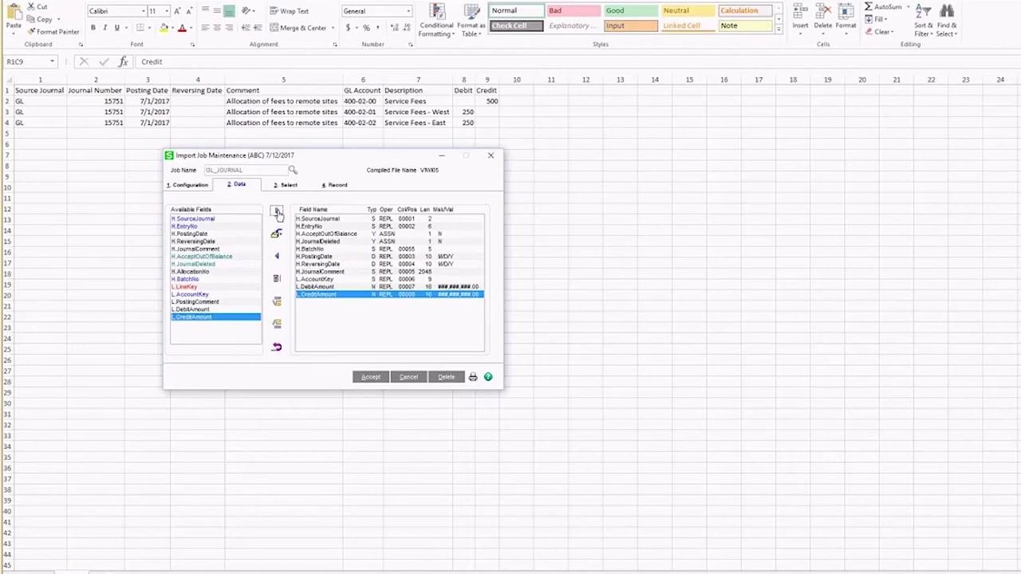Click the Underline button in Excel
The image size is (1021, 574).
pyautogui.click(x=116, y=27)
